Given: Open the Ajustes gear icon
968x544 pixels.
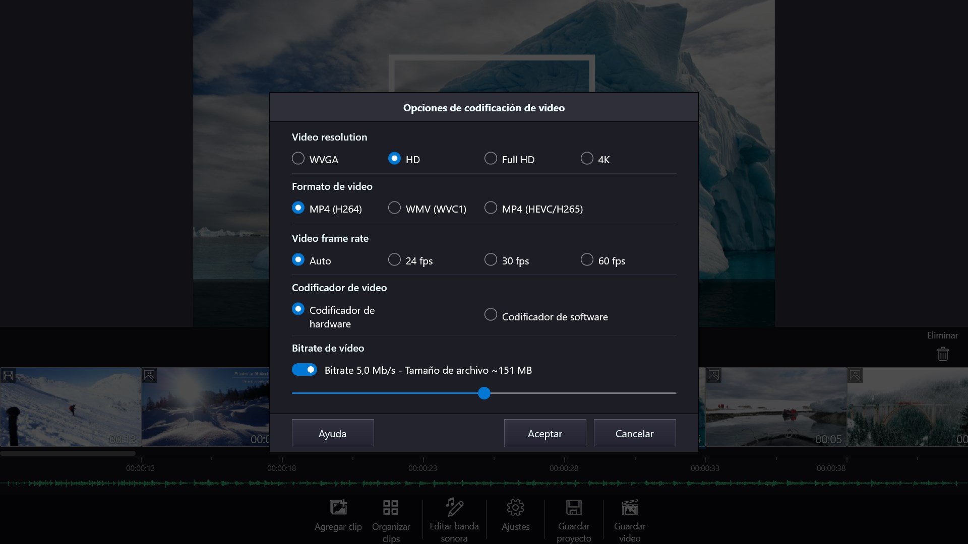Looking at the screenshot, I should click(x=515, y=508).
